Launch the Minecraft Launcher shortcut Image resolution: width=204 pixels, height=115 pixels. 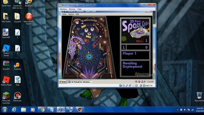6,98
